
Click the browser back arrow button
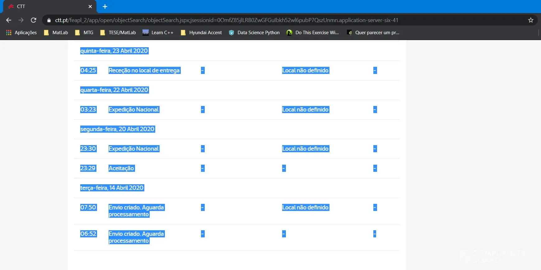(x=9, y=20)
